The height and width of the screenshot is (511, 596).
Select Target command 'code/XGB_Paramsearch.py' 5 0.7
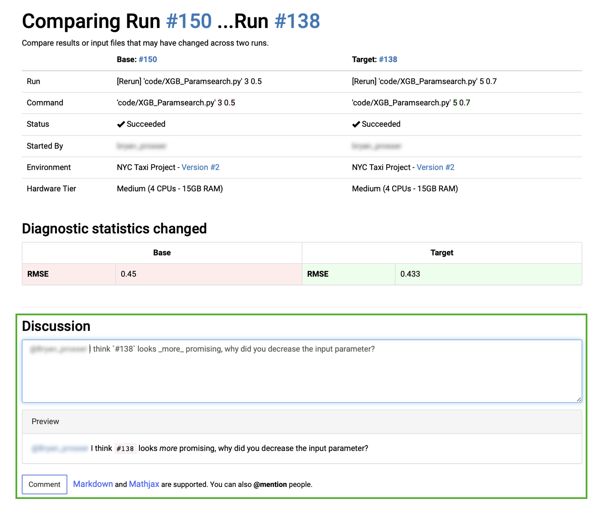(x=411, y=103)
